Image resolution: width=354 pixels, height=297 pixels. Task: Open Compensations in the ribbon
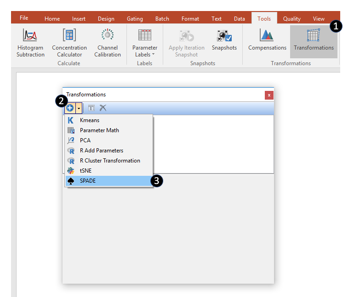[x=267, y=40]
